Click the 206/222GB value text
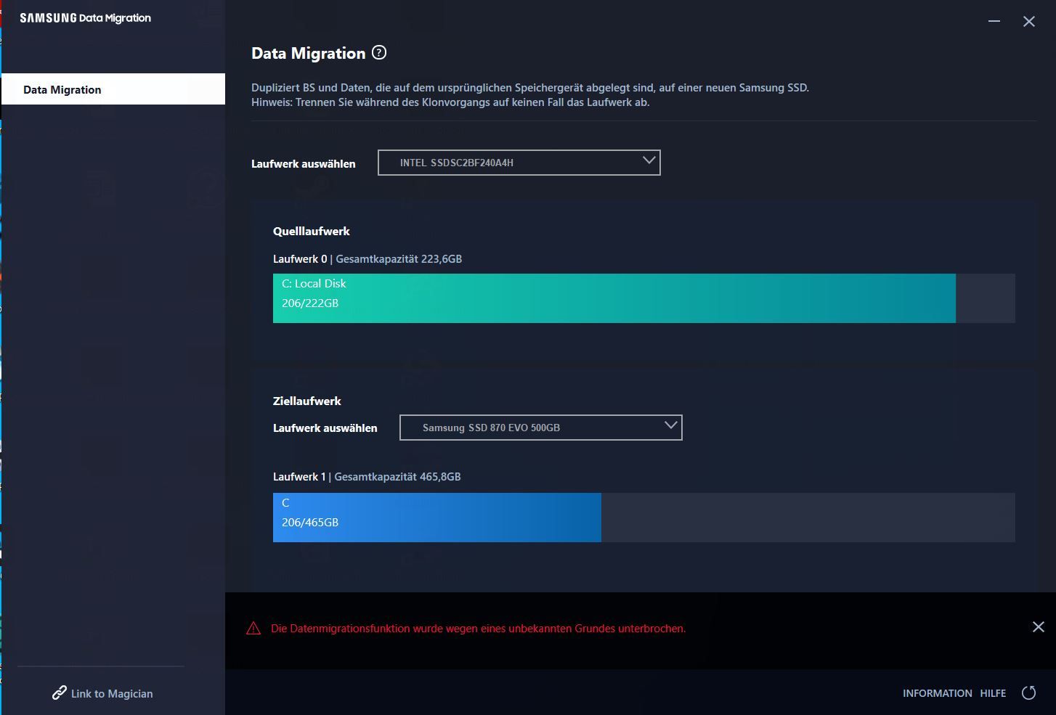This screenshot has width=1056, height=715. 310,303
